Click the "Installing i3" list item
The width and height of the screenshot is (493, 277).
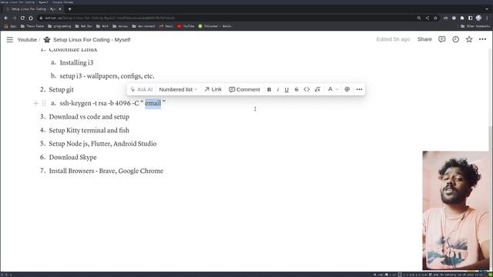click(x=76, y=63)
